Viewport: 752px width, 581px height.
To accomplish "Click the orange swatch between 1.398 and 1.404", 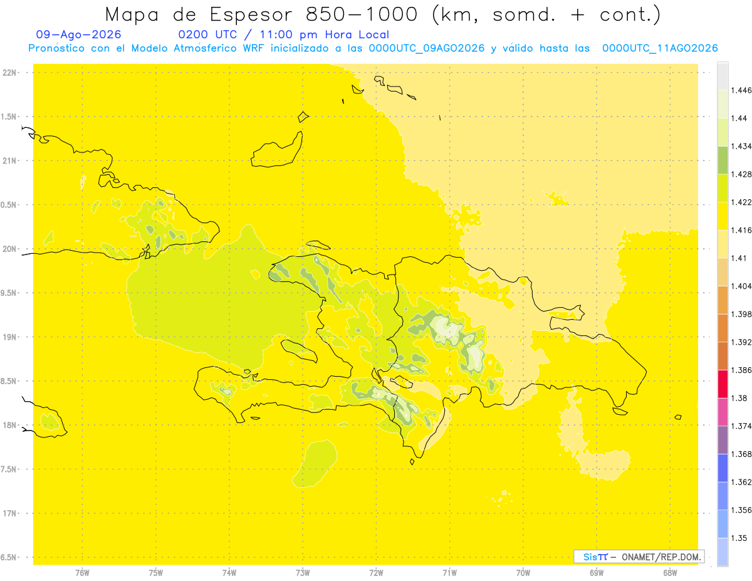I will tap(723, 300).
